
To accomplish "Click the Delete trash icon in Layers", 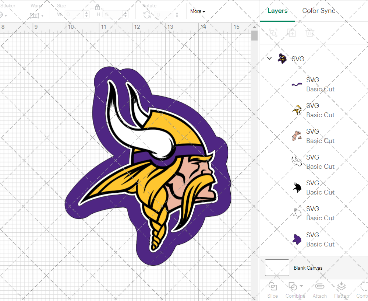I will coord(310,33).
